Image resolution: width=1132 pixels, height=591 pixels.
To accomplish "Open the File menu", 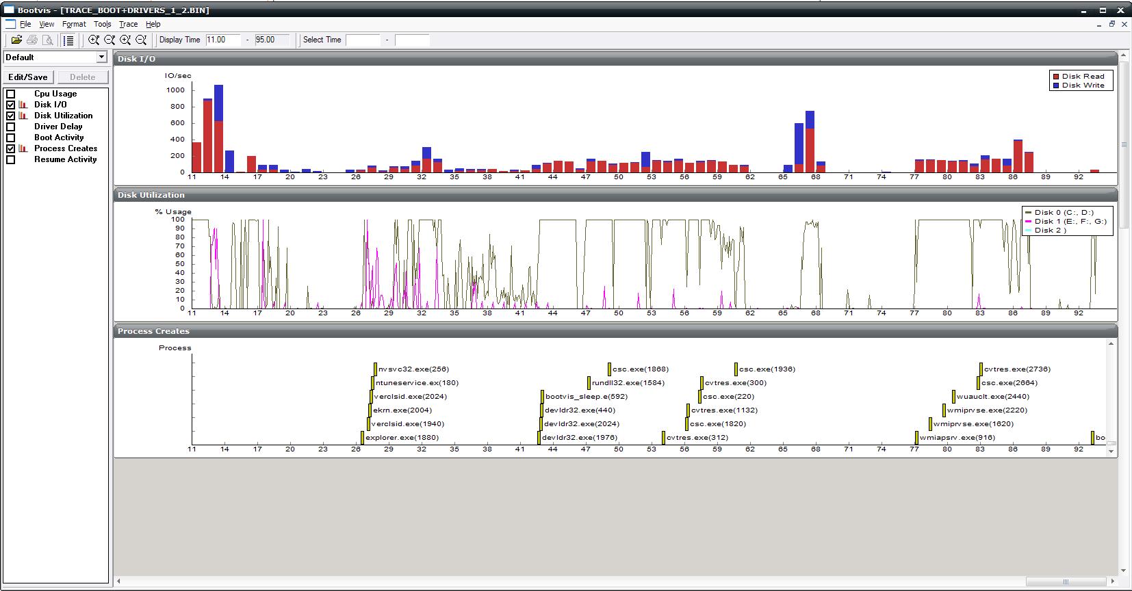I will point(25,24).
